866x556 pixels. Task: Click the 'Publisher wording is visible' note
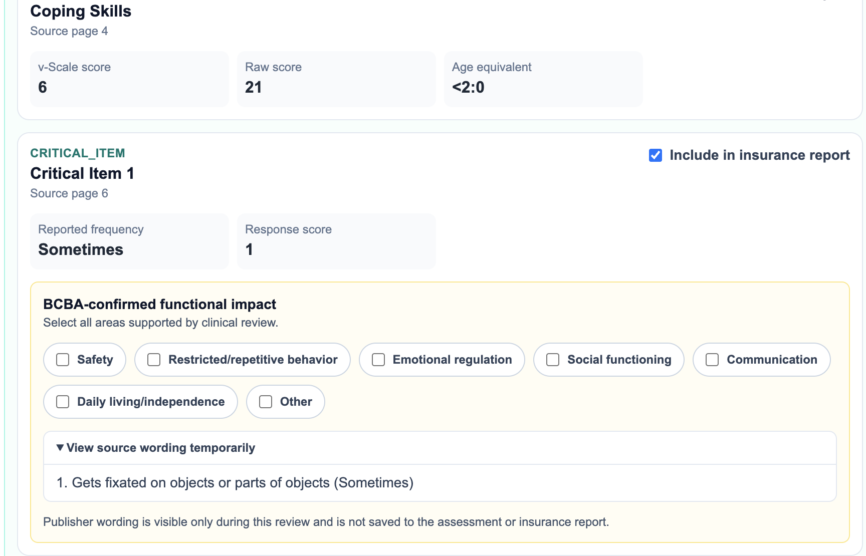point(326,522)
